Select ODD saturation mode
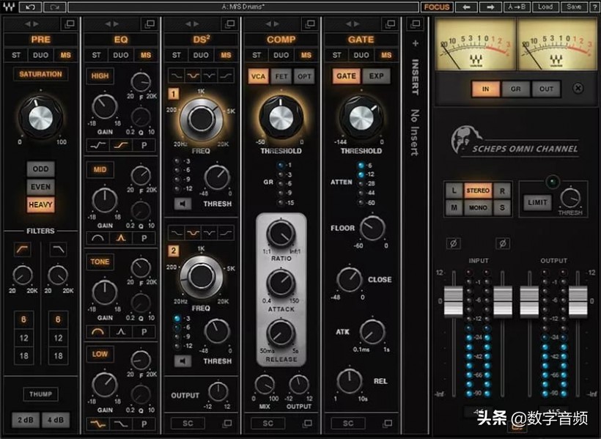The height and width of the screenshot is (439, 601). [x=40, y=169]
